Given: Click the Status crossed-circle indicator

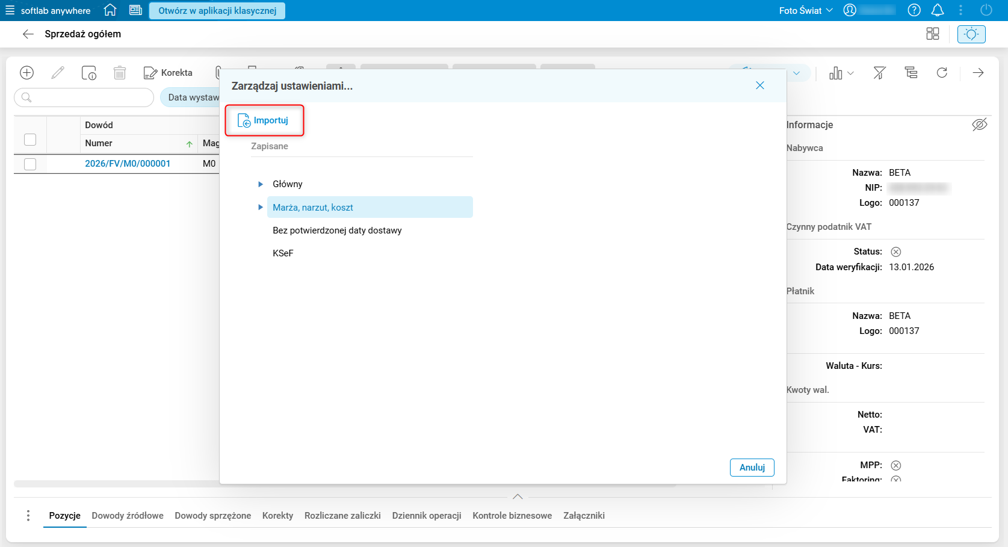Looking at the screenshot, I should 896,252.
